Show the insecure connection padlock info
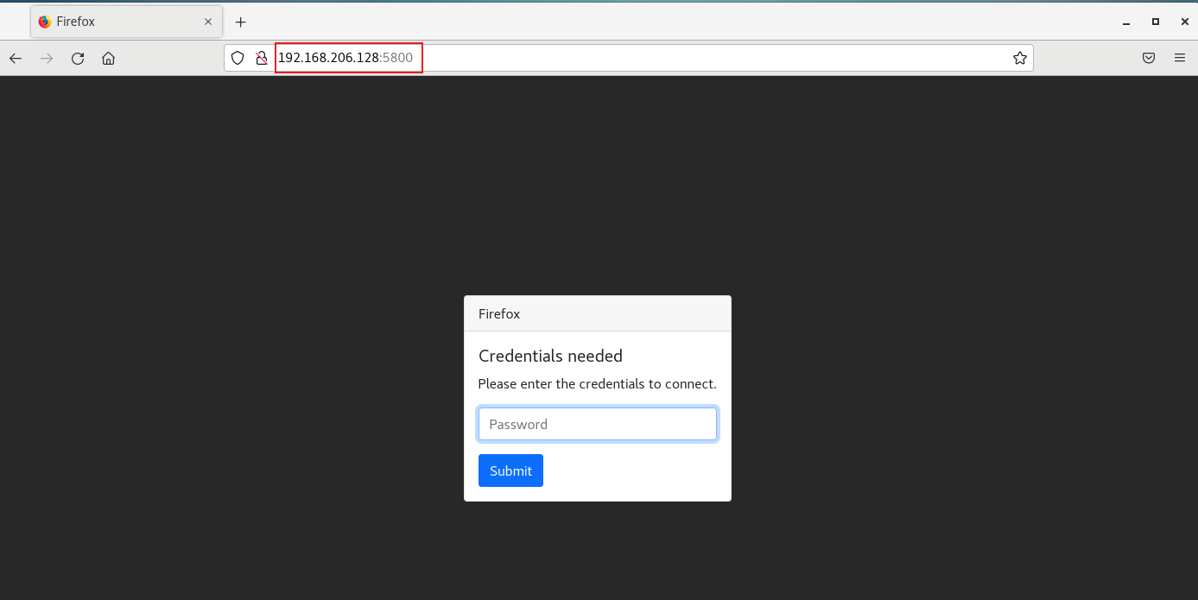Viewport: 1198px width, 600px height. 261,59
